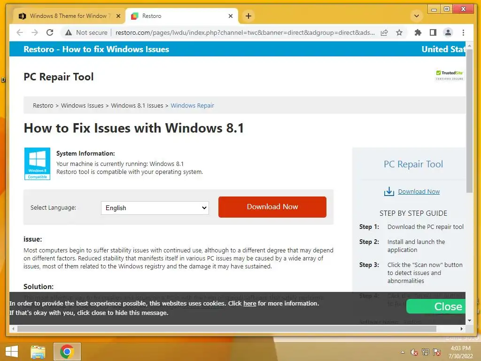
Task: Click the muted volume tray icon
Action: [414, 352]
